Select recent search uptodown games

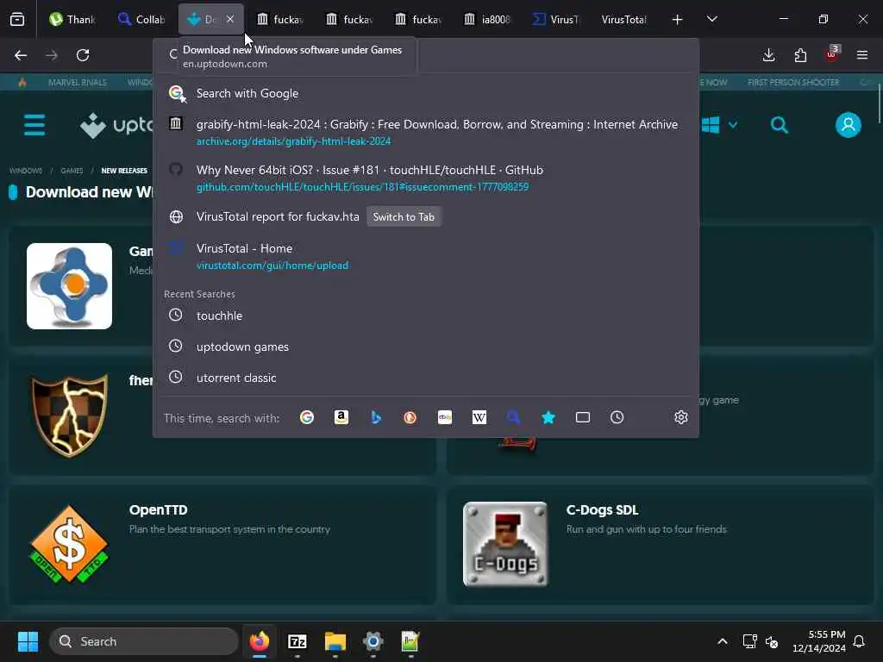426,347
